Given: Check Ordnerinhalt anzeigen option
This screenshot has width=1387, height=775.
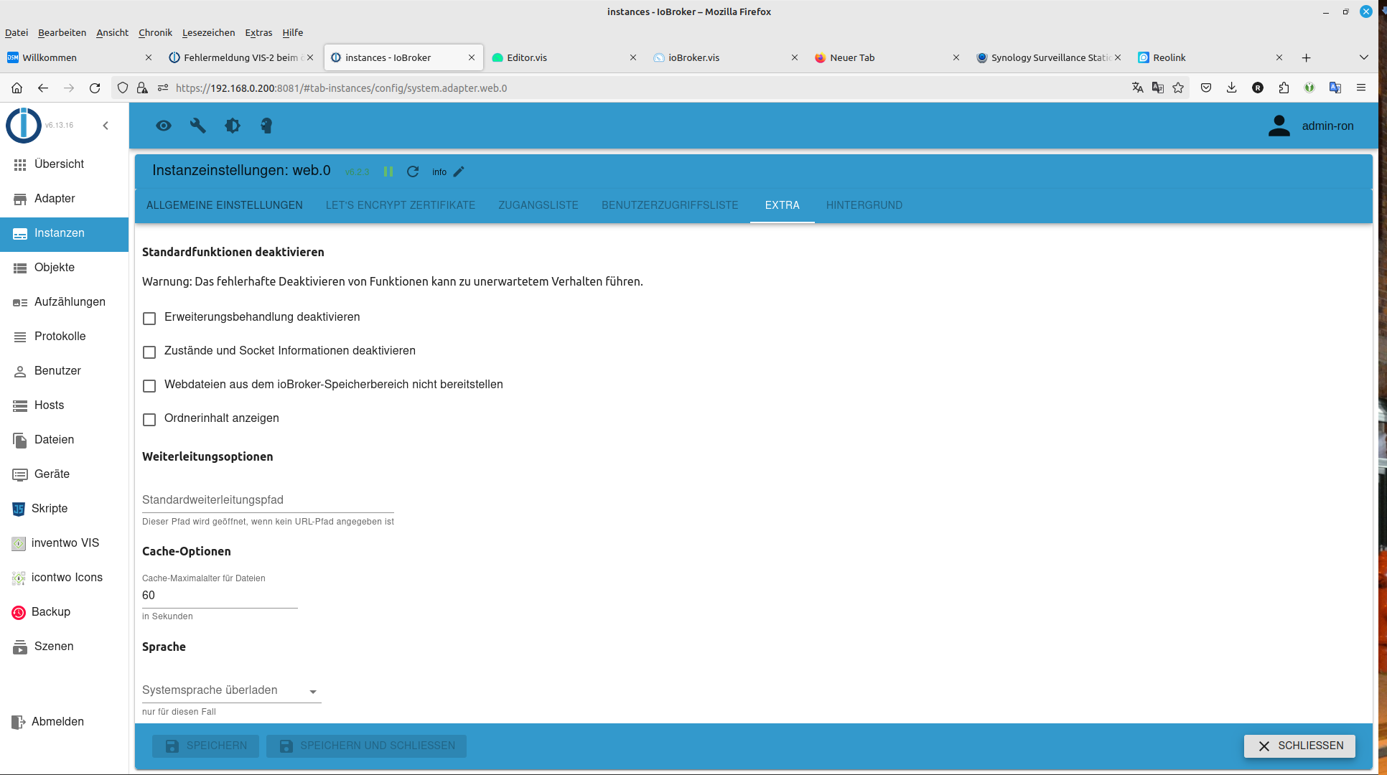Looking at the screenshot, I should pyautogui.click(x=149, y=419).
